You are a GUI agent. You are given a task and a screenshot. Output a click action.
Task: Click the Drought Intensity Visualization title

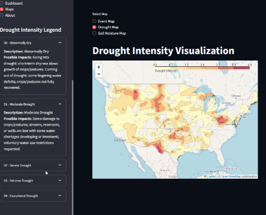163,51
